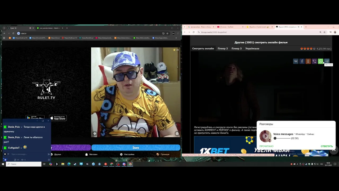Open the kick.com bookmark
339x191 pixels.
[142, 38]
